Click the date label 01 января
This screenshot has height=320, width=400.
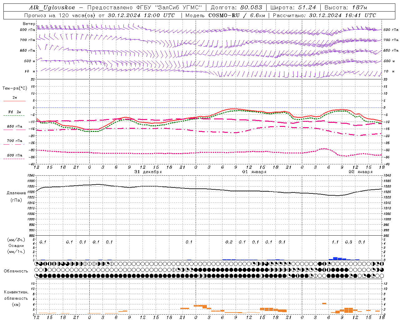pos(254,172)
